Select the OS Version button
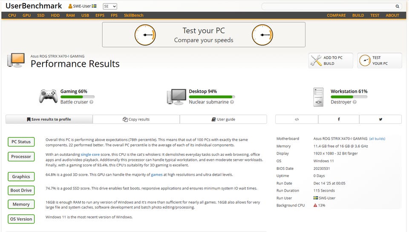This screenshot has height=232, width=409. tap(21, 219)
